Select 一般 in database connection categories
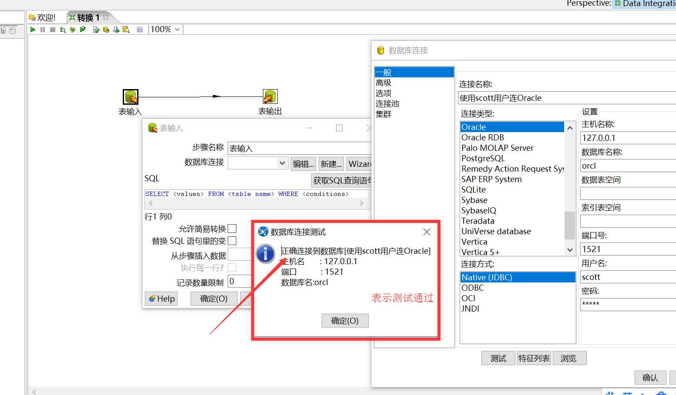Image resolution: width=676 pixels, height=395 pixels. pyautogui.click(x=414, y=72)
